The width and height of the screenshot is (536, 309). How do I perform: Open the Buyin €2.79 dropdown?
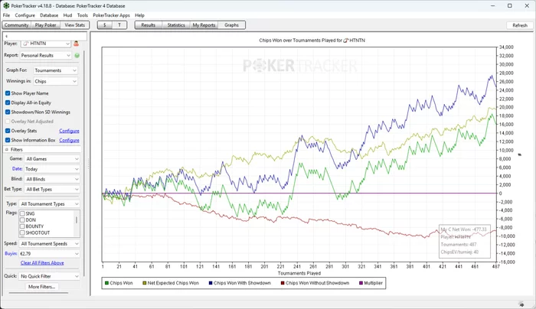(50, 254)
